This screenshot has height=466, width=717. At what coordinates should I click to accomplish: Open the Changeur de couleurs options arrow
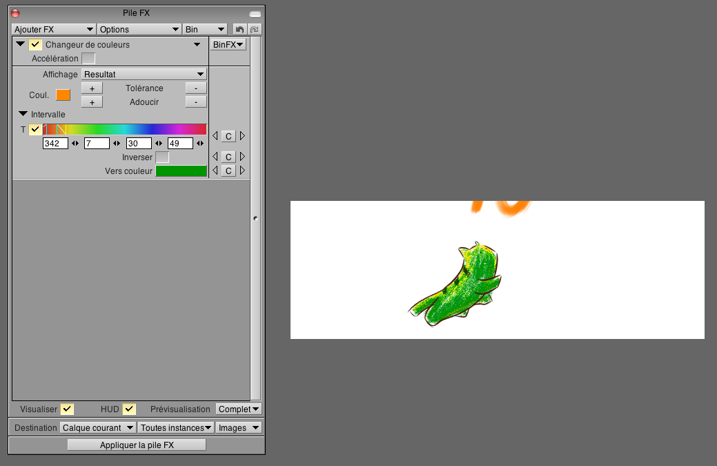click(x=197, y=44)
